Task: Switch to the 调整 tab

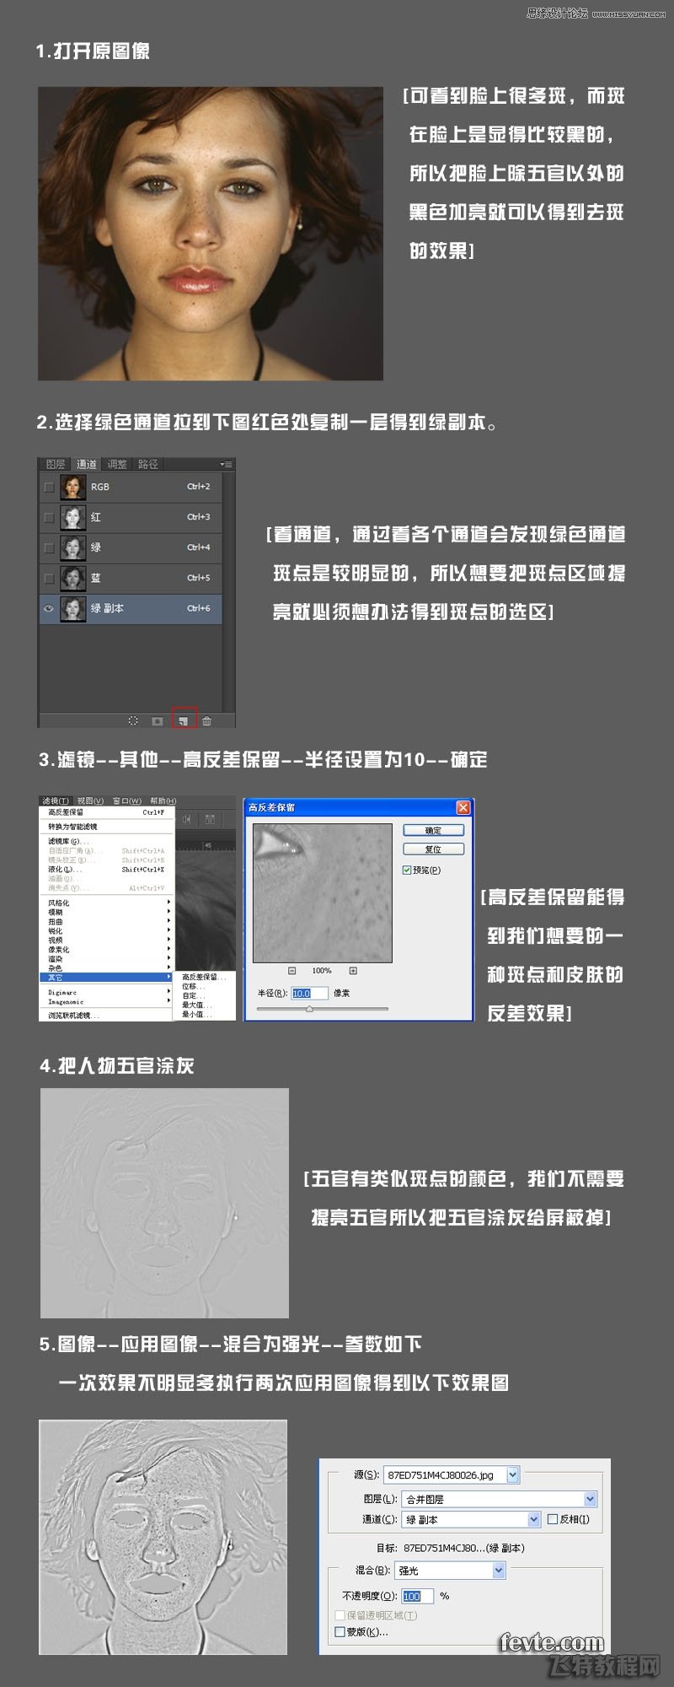Action: coord(117,464)
